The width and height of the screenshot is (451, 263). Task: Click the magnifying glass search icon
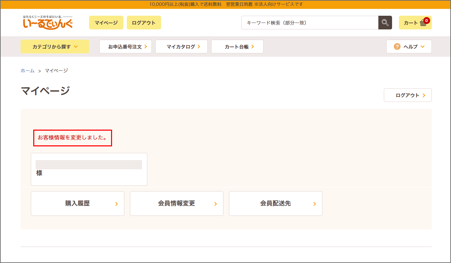click(x=385, y=23)
